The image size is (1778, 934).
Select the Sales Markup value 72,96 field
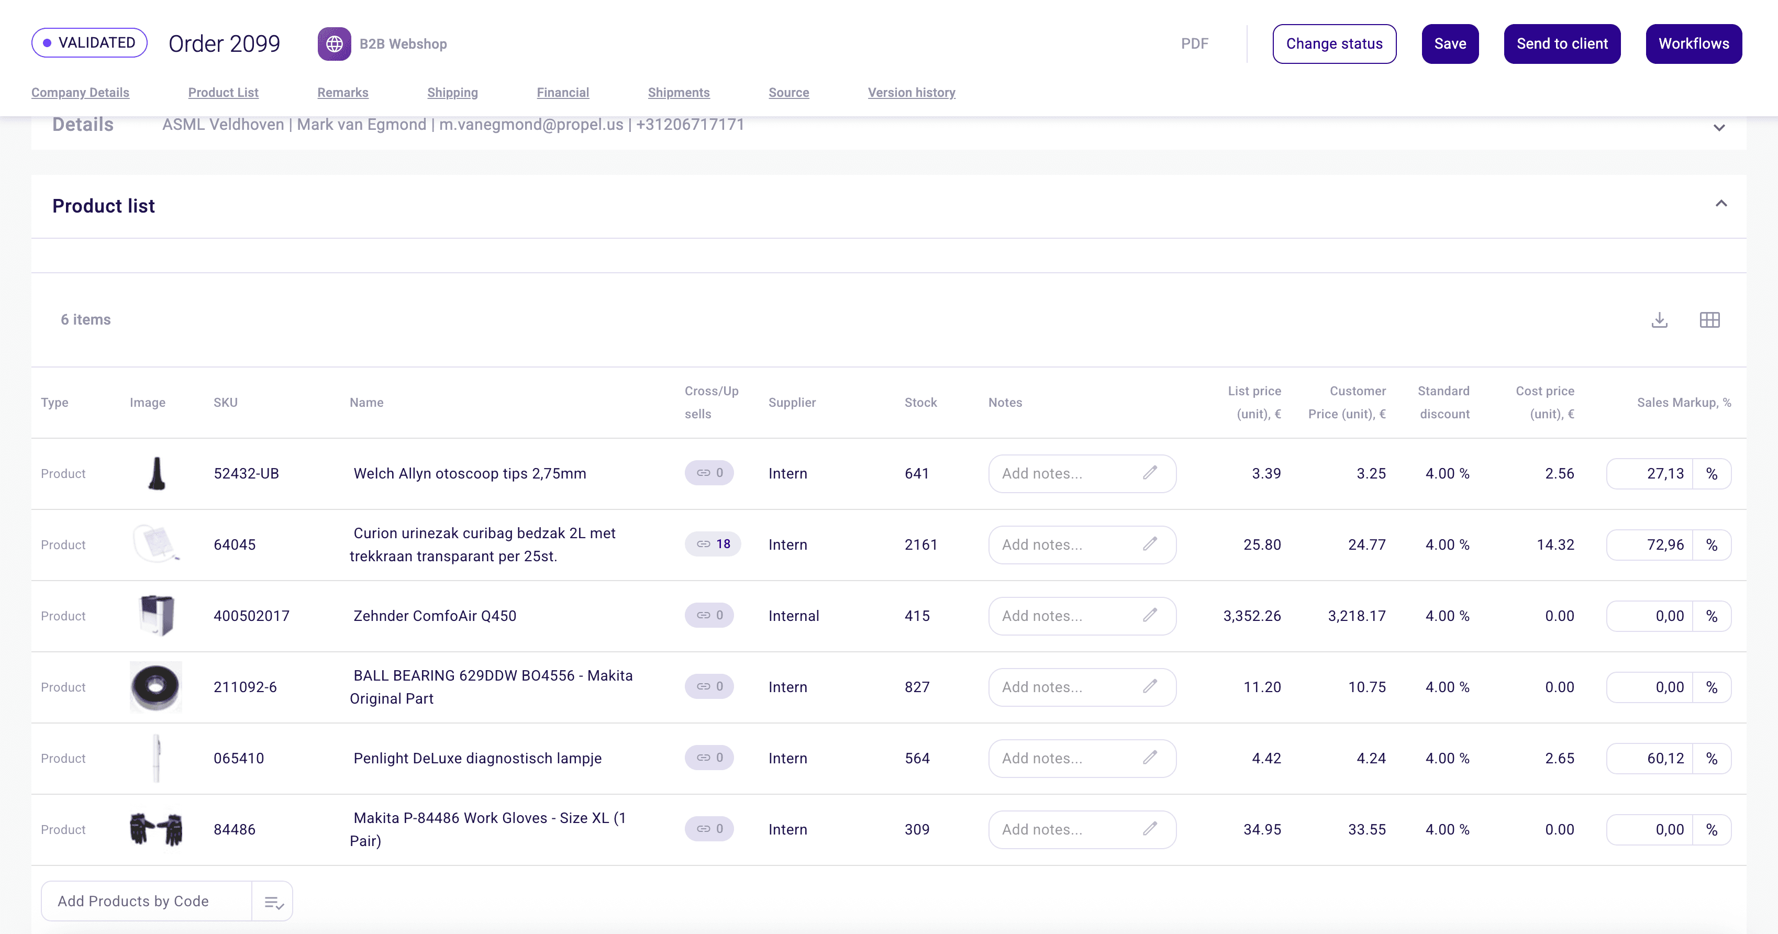point(1665,544)
